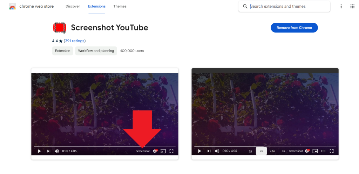
Task: Click the Chrome Web Store logo
Action: [x=12, y=6]
